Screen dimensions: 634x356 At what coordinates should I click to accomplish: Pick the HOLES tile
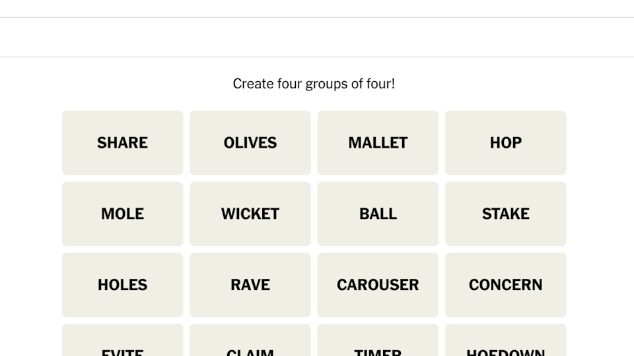click(122, 285)
